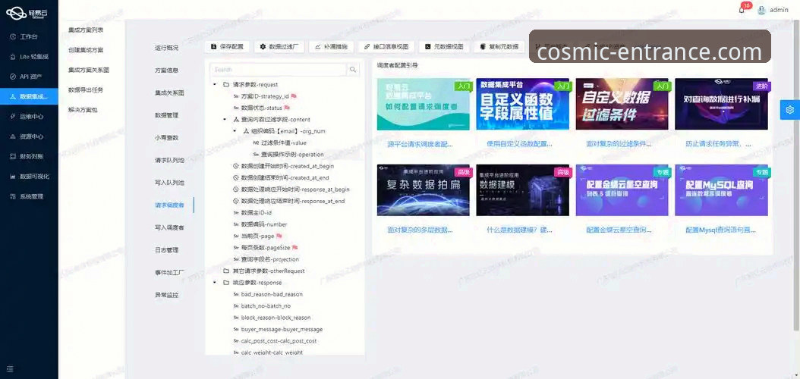Collapse the 请求参数-request tree node

point(216,85)
